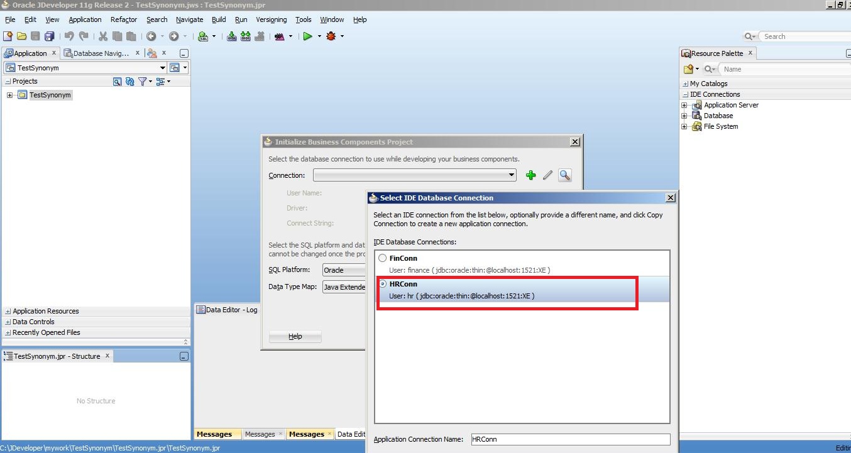Viewport: 851px width, 453px height.
Task: Open the File menu
Action: pos(10,19)
